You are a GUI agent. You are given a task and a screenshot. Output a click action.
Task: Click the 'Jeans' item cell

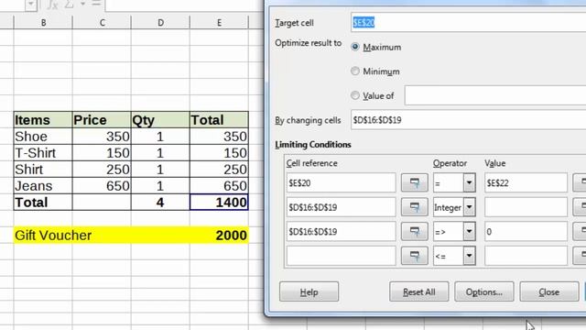coord(43,186)
